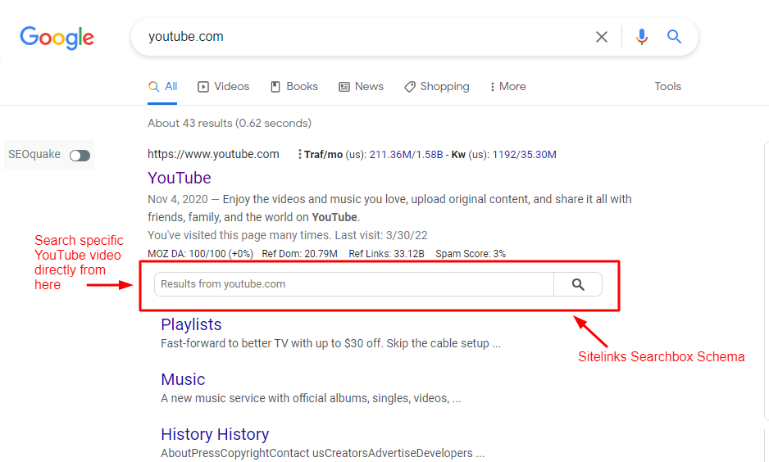Click the 'Last visit: 3/30/22' note

tap(381, 235)
